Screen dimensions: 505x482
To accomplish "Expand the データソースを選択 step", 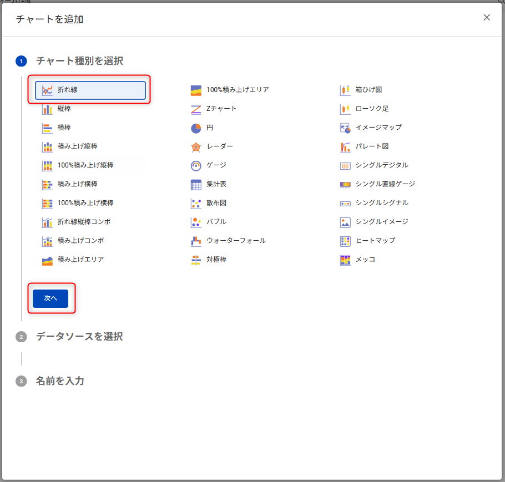I will (79, 337).
